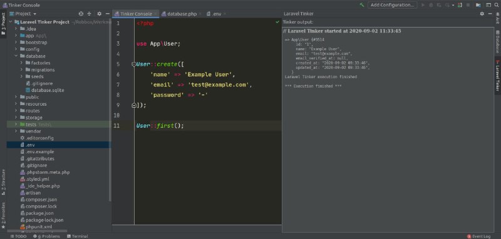Collapse all in the Project panel

coord(90,14)
